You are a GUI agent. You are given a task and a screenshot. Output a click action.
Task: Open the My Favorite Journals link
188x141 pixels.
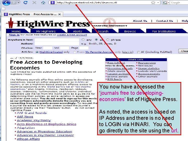pos(99,52)
